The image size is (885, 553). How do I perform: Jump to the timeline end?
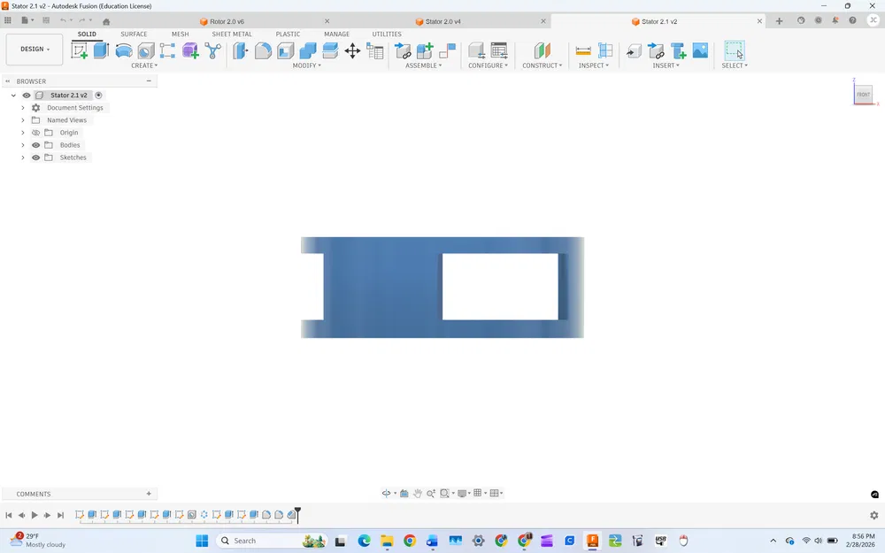(x=60, y=515)
